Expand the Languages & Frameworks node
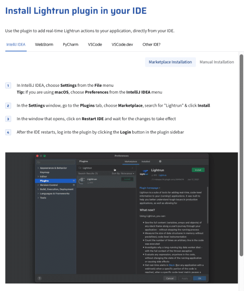This screenshot has width=244, height=291. pos(38,193)
